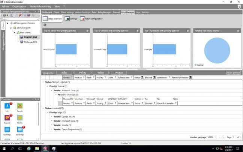Viewport: 243px width, 152px height.
Task: Maximize Pending patches by priority panel
Action: pos(238,31)
